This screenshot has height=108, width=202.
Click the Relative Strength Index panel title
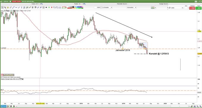9,79
